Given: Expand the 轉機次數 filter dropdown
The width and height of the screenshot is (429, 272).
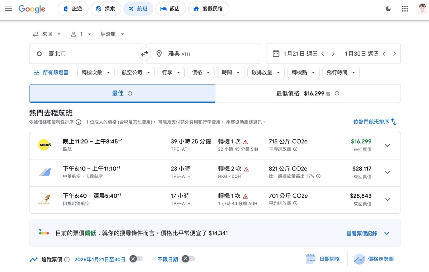Looking at the screenshot, I should click(x=96, y=72).
